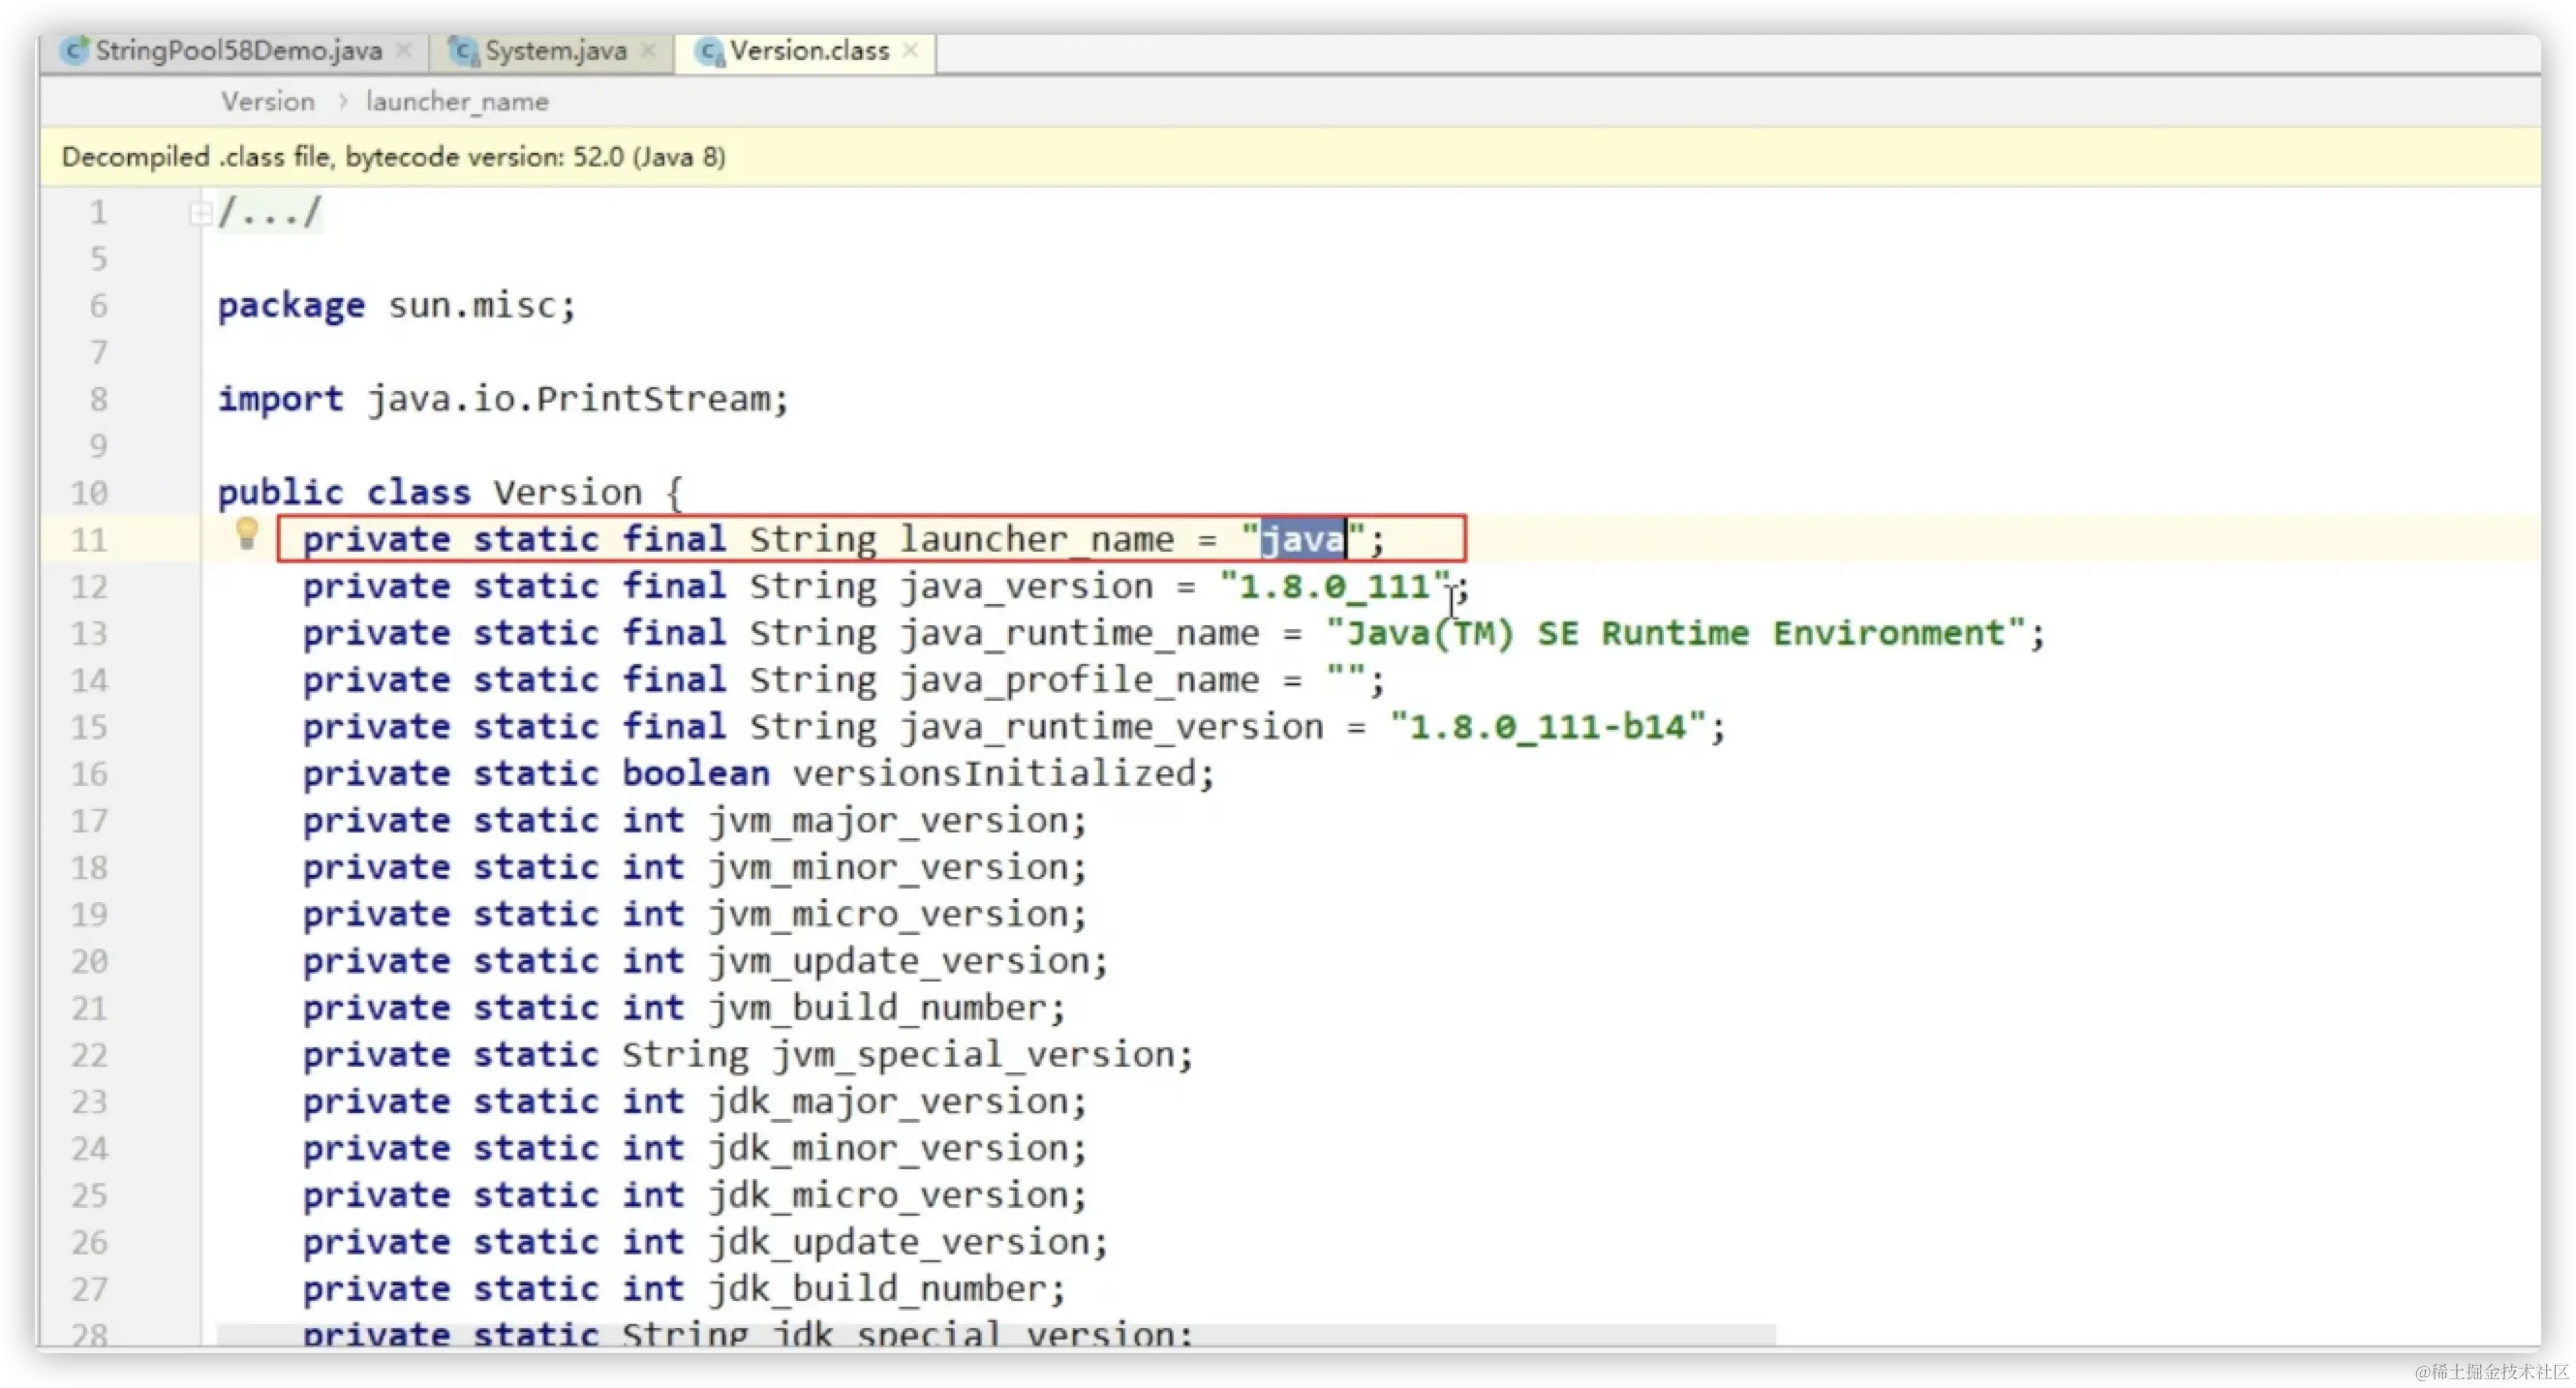This screenshot has width=2576, height=1388.
Task: Place the caret on the versionsInitialized field
Action: 995,773
